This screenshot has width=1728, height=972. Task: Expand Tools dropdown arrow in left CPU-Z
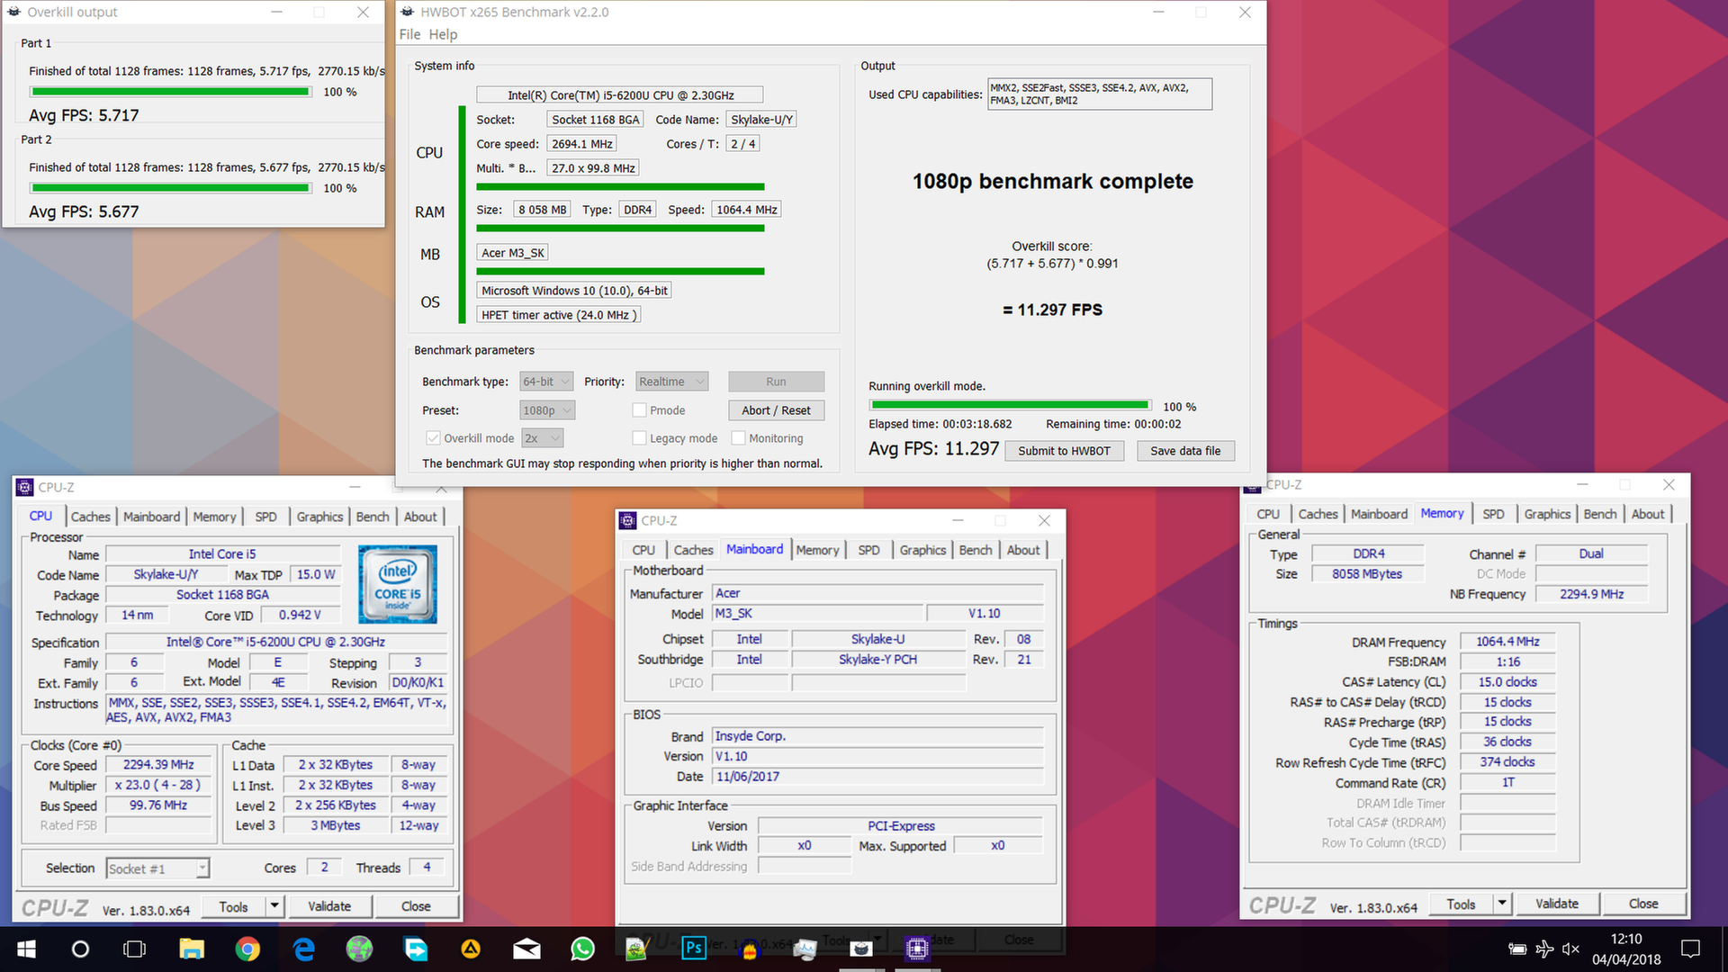tap(274, 906)
